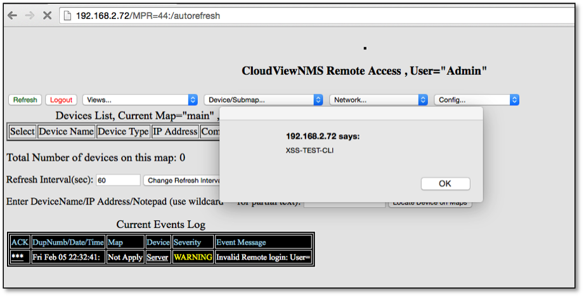Expand the Device/Submap... dropdown
The image size is (584, 297).
pyautogui.click(x=263, y=100)
